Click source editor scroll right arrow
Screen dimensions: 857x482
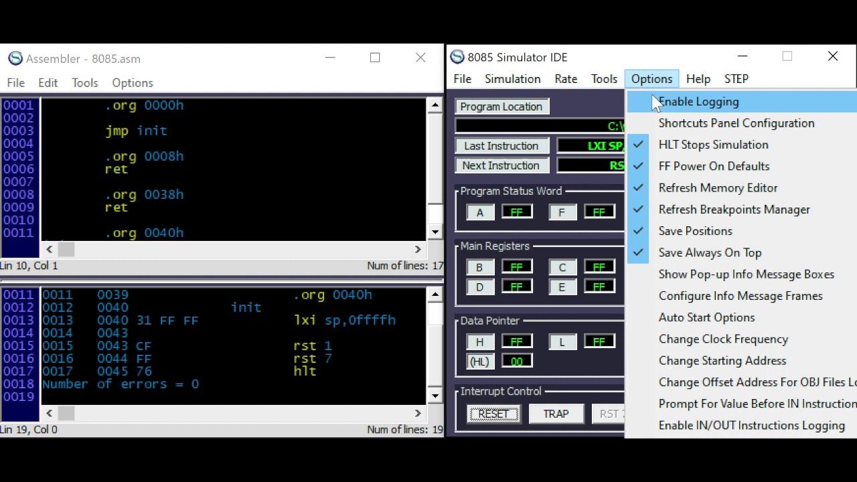[418, 249]
